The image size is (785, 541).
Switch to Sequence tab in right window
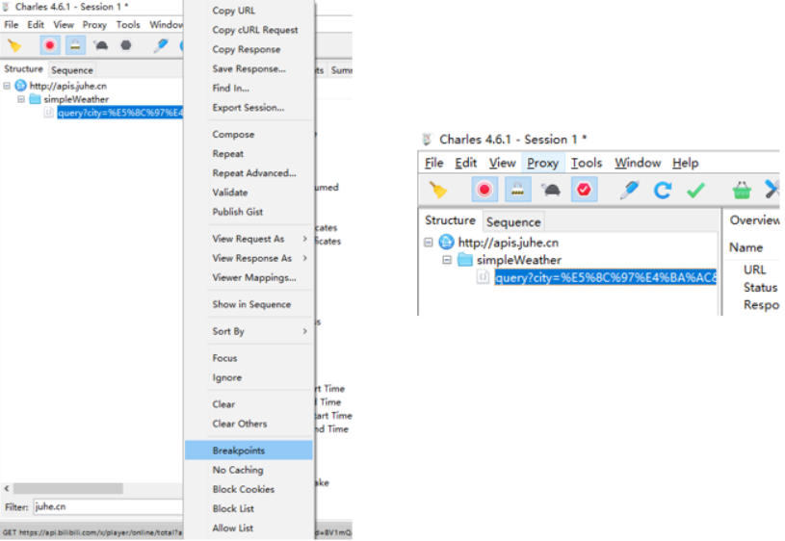pyautogui.click(x=513, y=222)
